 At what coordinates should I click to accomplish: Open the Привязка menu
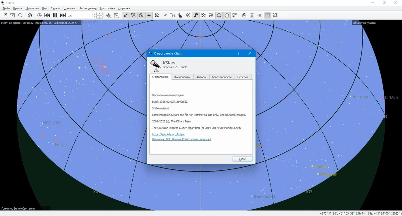(x=32, y=8)
